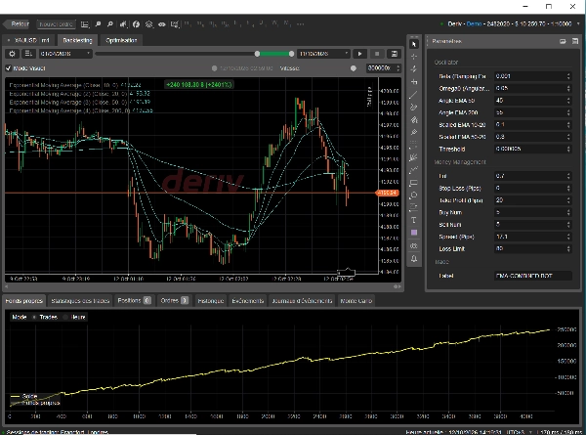Select the crosshair tool
This screenshot has width=586, height=435.
click(x=414, y=57)
